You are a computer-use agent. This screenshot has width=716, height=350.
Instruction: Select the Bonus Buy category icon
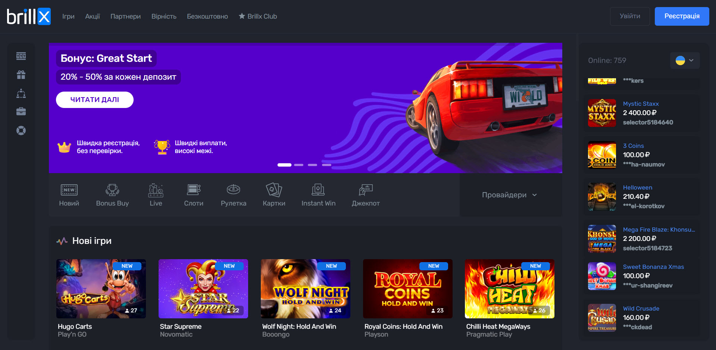coord(112,190)
